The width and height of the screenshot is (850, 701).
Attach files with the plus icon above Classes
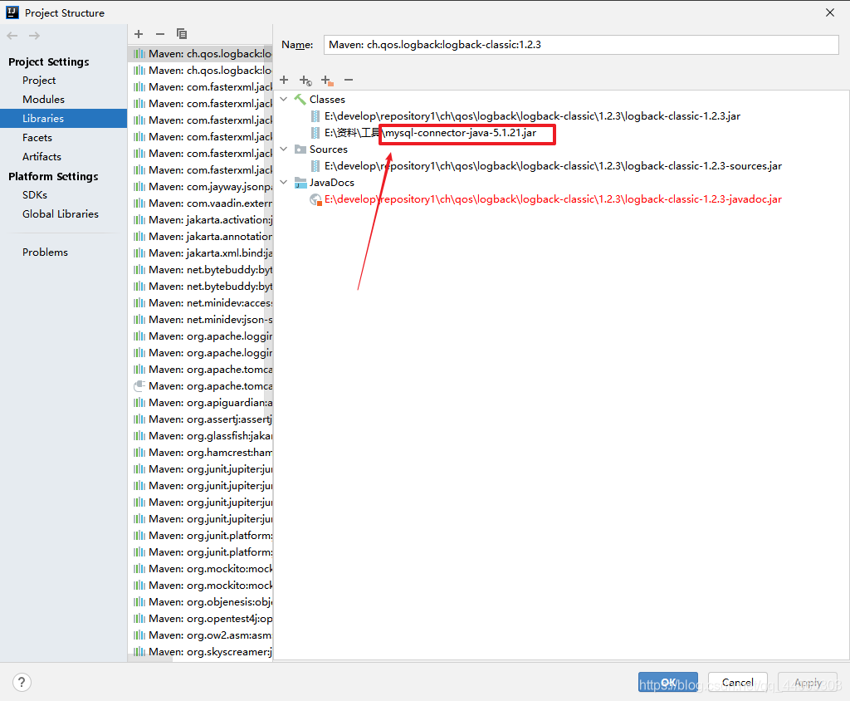click(x=284, y=80)
